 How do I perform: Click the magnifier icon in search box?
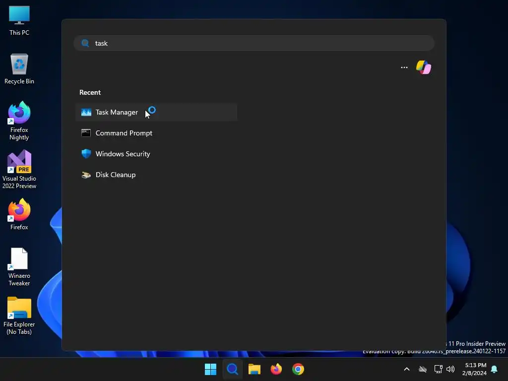point(85,43)
